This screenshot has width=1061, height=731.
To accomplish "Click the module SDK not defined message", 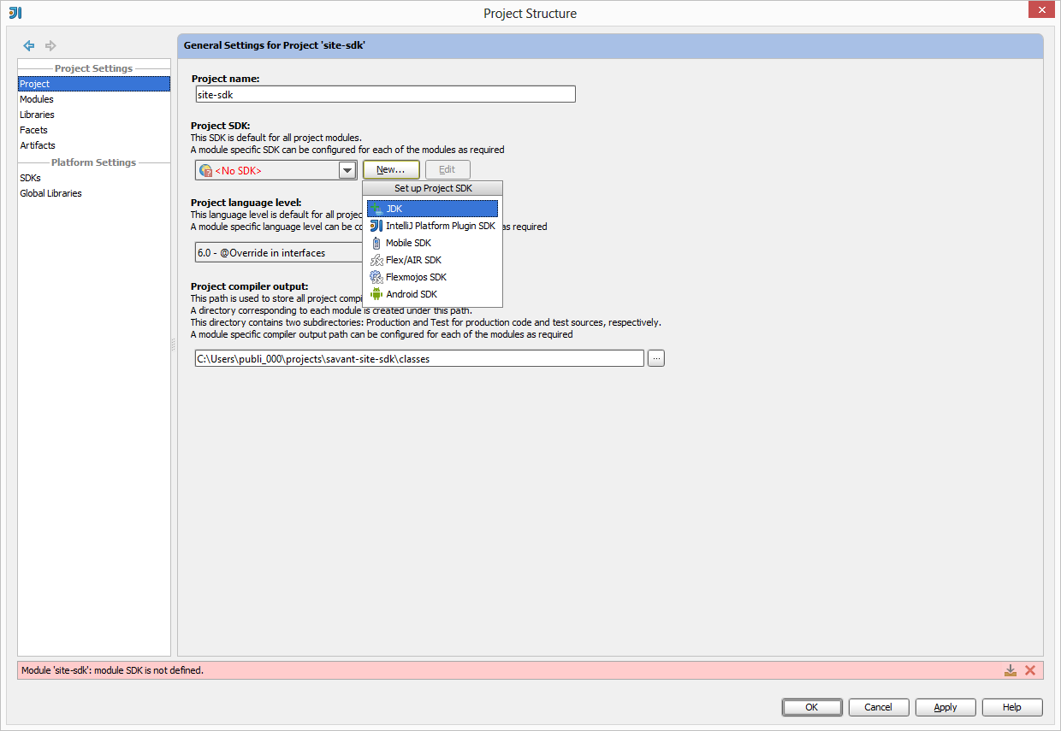I will 113,670.
